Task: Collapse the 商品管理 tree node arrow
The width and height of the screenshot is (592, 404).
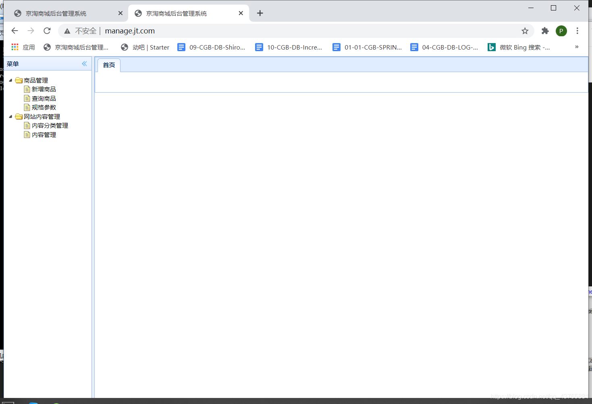Action: 11,80
